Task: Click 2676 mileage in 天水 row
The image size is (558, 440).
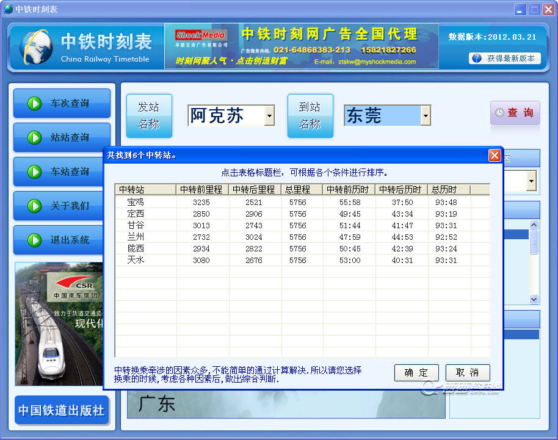Action: (x=254, y=261)
